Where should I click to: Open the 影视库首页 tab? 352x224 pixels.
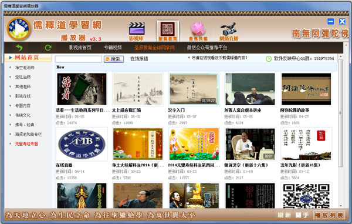click(x=80, y=48)
